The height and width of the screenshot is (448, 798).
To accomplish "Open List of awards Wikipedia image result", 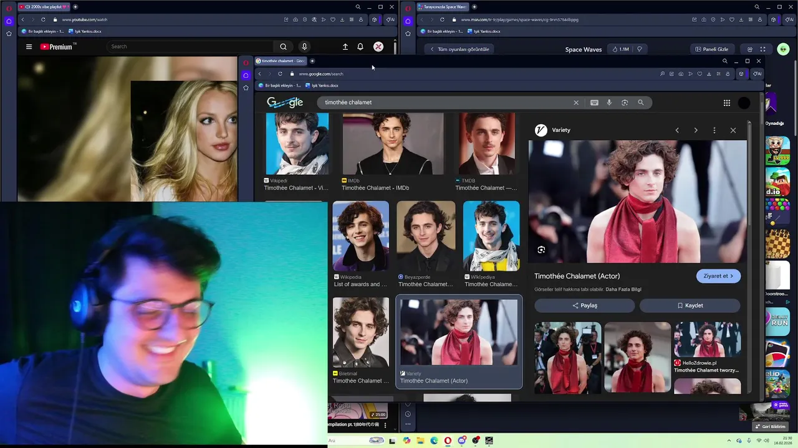I will click(360, 244).
